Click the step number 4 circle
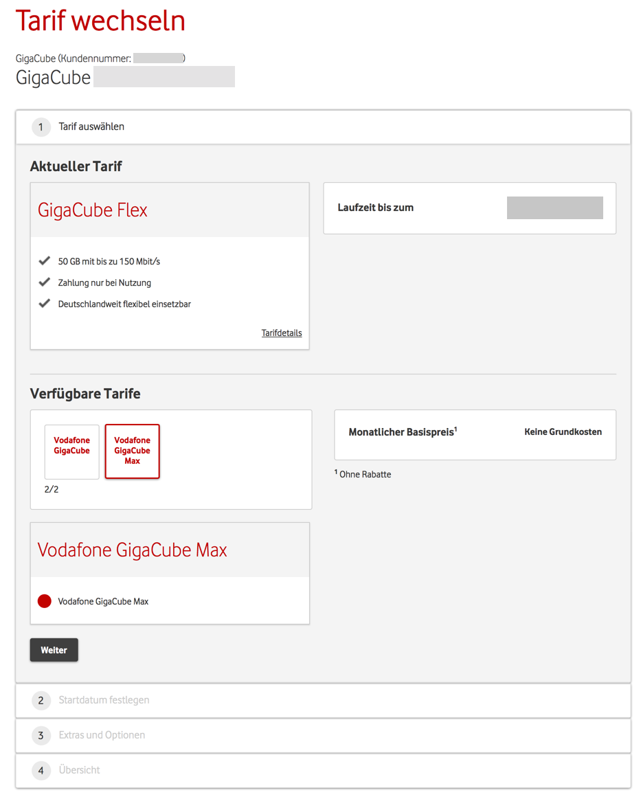Screen dimensions: 641x797 41,771
